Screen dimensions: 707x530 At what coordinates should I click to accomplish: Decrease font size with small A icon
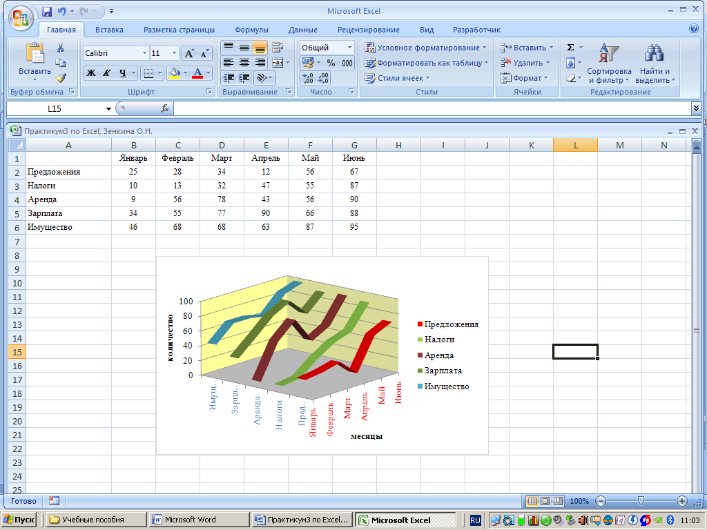click(204, 54)
